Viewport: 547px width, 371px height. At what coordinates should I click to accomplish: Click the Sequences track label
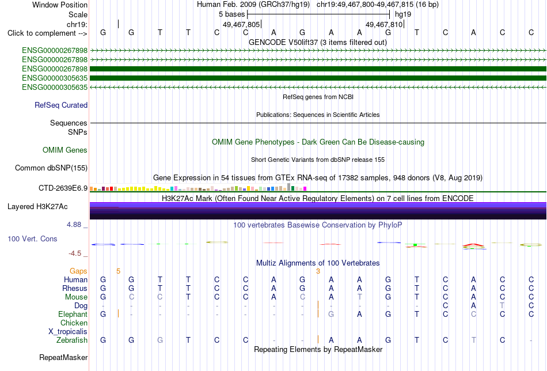click(x=69, y=123)
